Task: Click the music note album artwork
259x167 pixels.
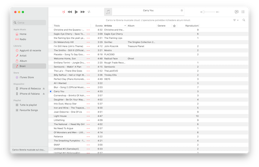Action: 108,12
